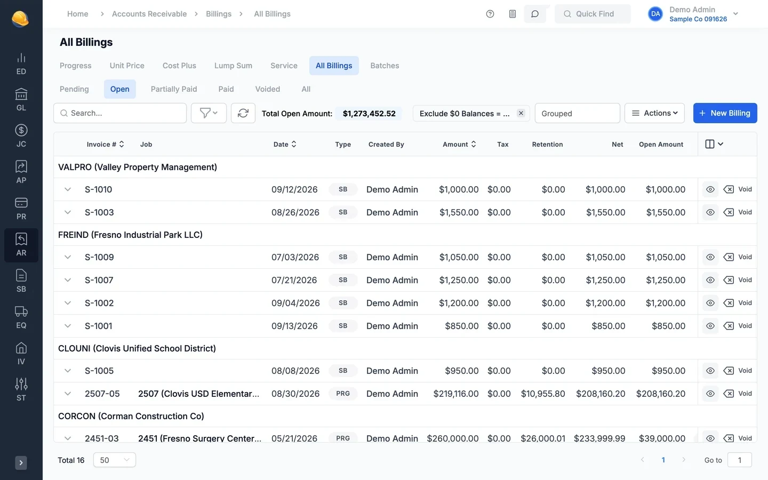View invoice S-1002 with eye icon
The height and width of the screenshot is (480, 768).
[x=710, y=303]
